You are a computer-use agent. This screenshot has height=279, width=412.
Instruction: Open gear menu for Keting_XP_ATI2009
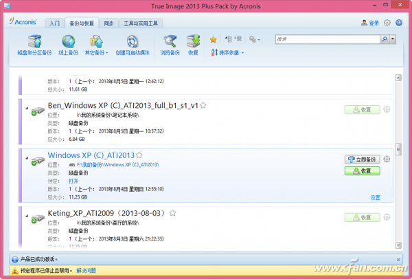(x=387, y=217)
